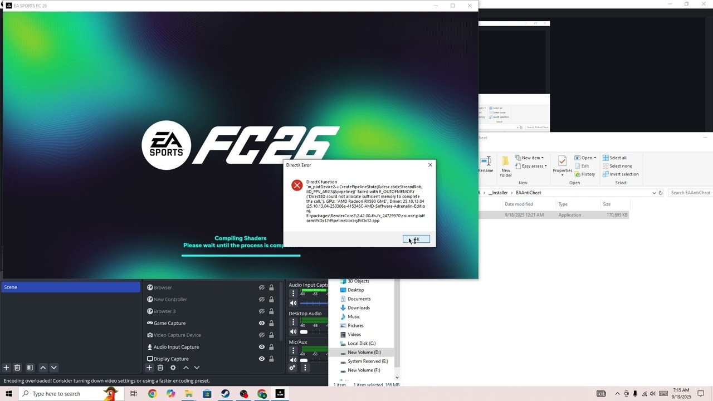This screenshot has height=401, width=713.
Task: Sort by the Date modified column
Action: (x=529, y=204)
